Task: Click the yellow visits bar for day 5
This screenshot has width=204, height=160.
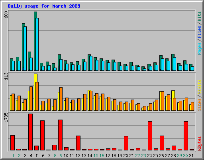Action: pyautogui.click(x=35, y=92)
